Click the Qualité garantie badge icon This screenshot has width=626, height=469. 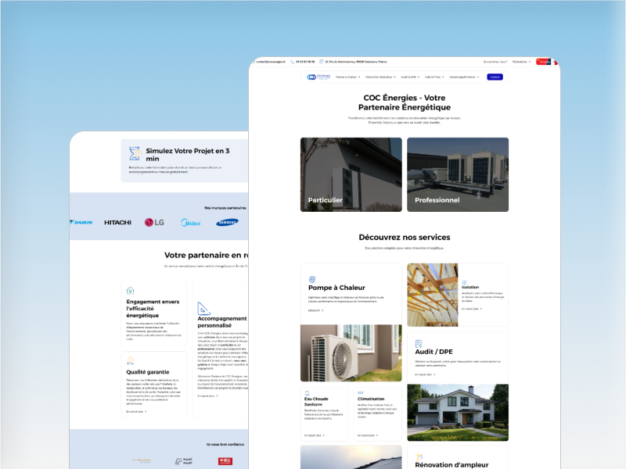(130, 361)
